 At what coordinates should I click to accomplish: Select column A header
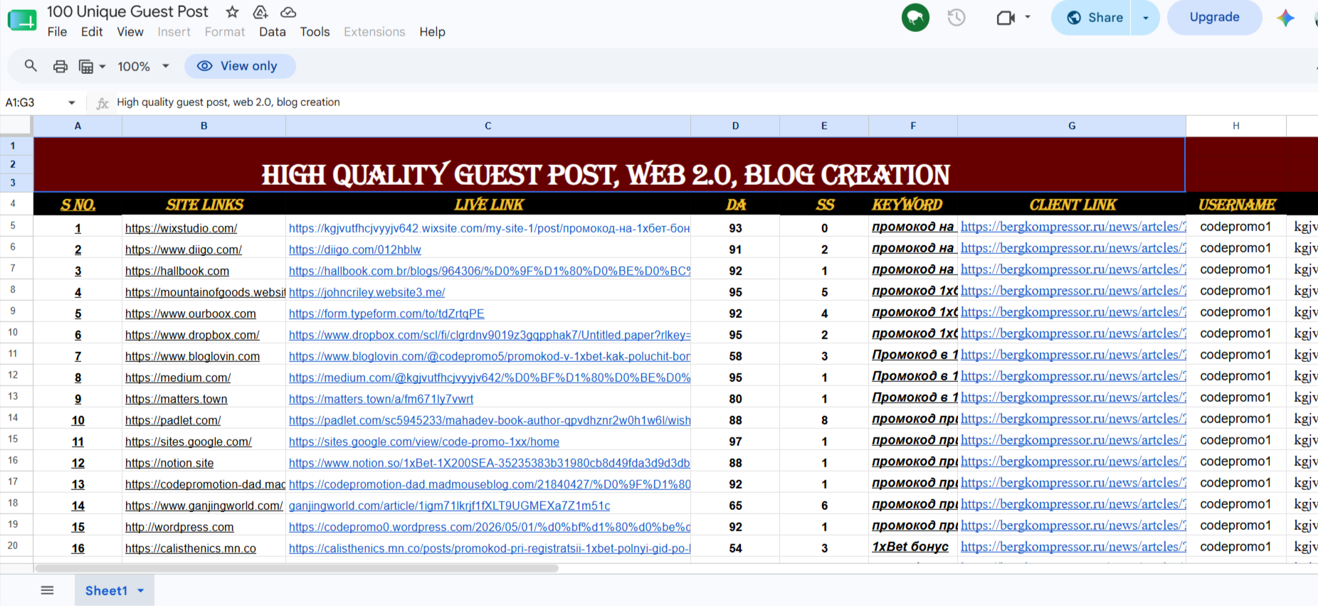tap(78, 126)
